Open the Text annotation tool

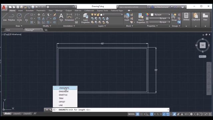(61, 17)
